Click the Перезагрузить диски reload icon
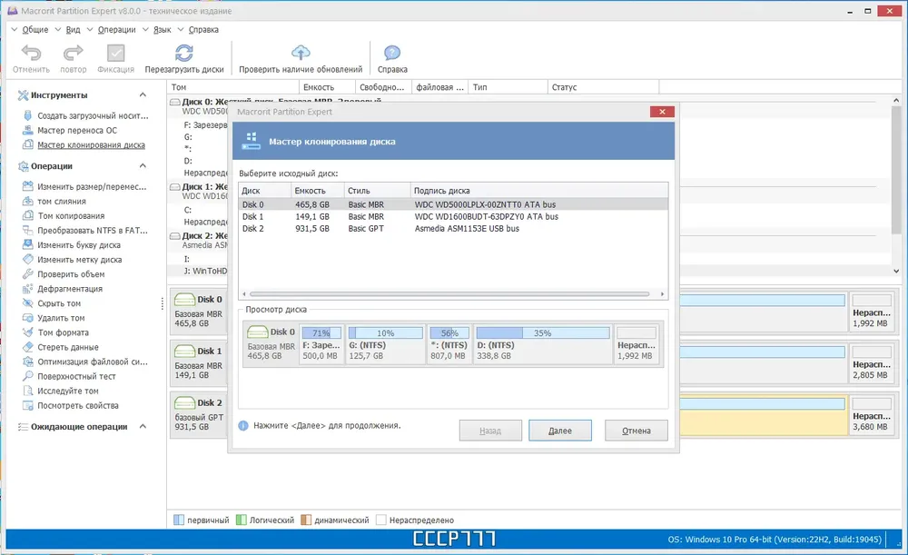Screen dimensions: 908x555 (184, 54)
